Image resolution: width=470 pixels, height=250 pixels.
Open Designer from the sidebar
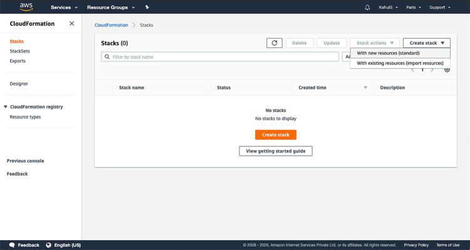tap(19, 84)
